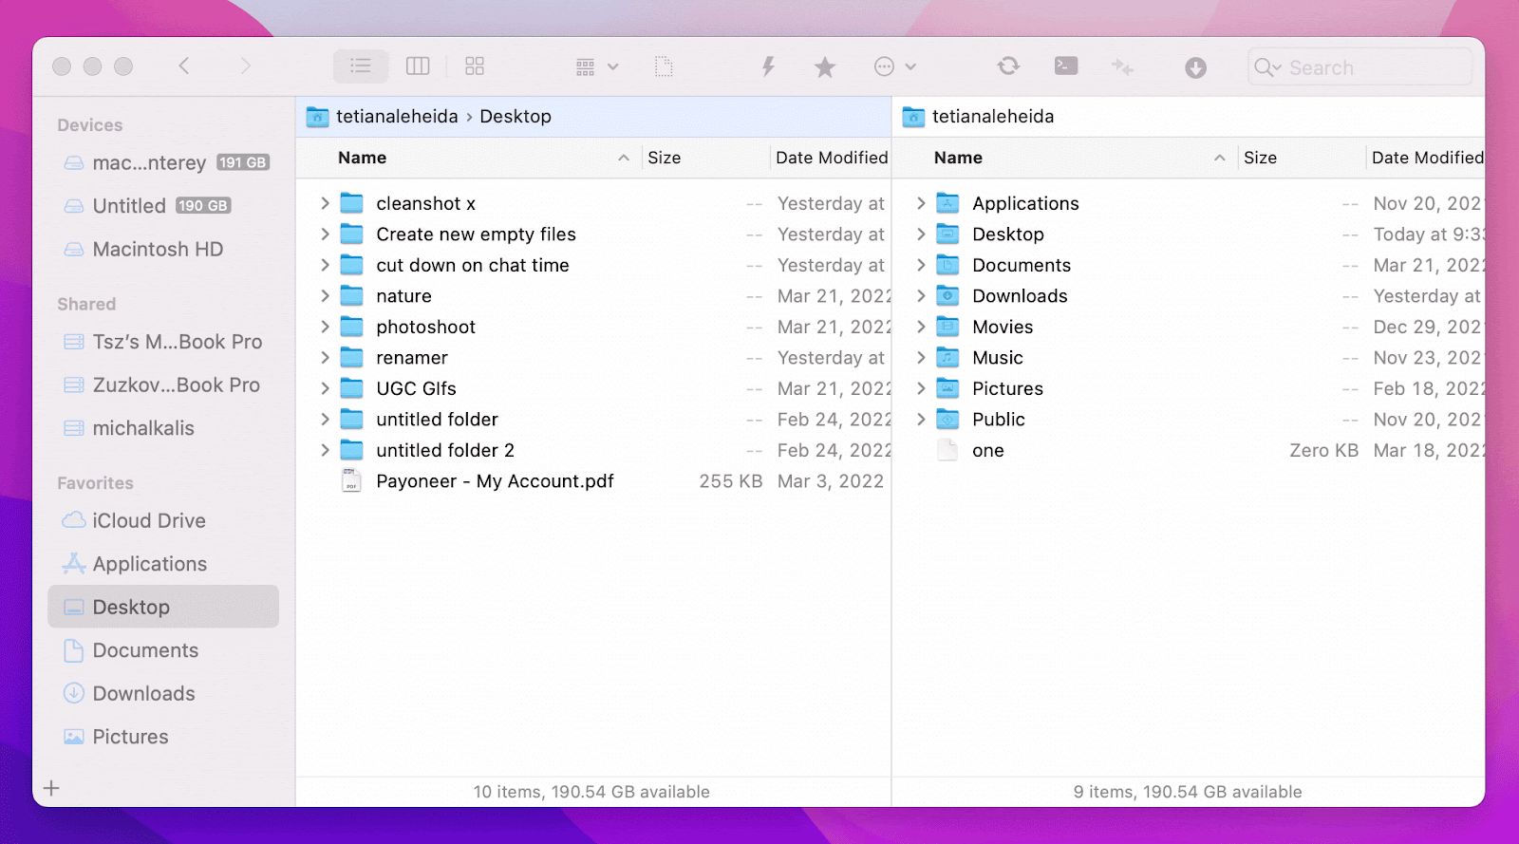Sort right pane by Date Modified
The width and height of the screenshot is (1519, 844).
click(x=1426, y=158)
